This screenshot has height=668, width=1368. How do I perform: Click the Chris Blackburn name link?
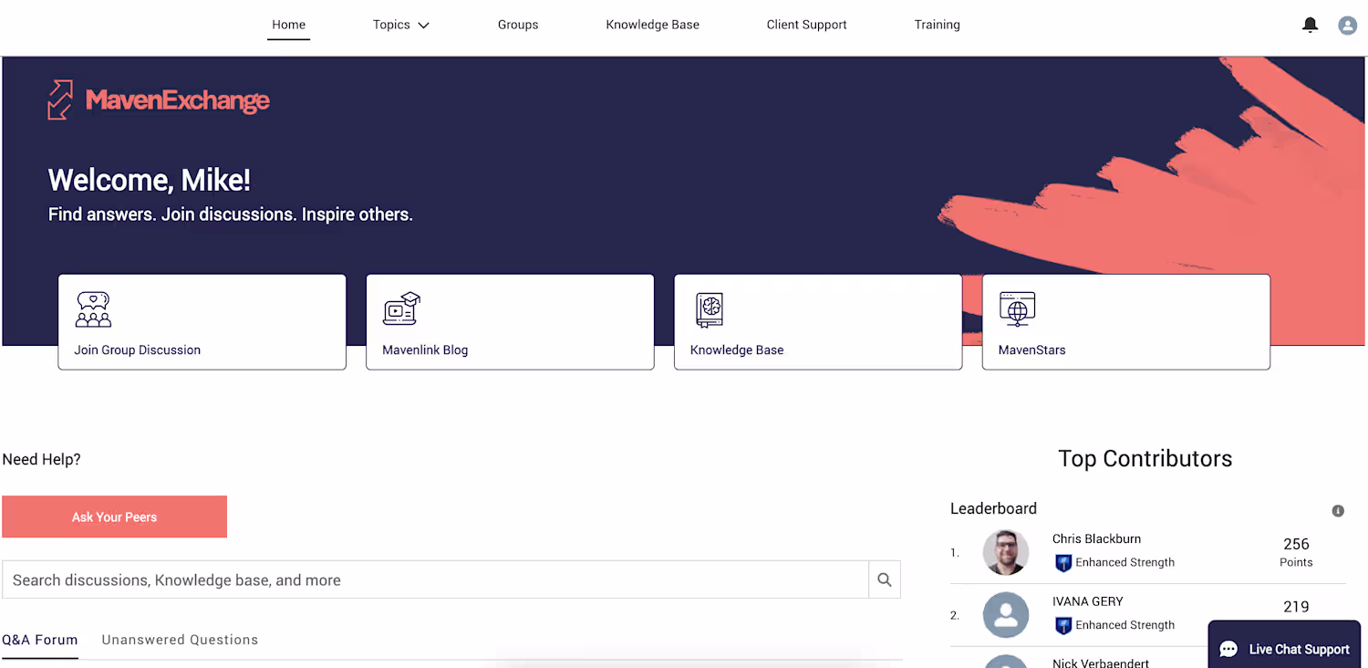[1096, 538]
